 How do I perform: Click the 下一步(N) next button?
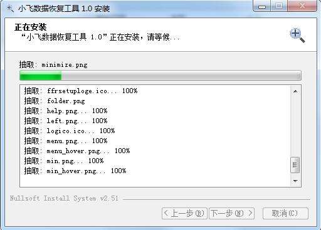231,213
